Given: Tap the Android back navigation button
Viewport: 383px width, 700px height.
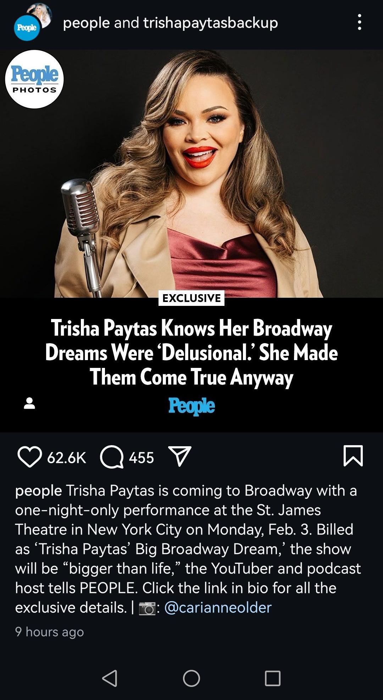Looking at the screenshot, I should point(110,678).
